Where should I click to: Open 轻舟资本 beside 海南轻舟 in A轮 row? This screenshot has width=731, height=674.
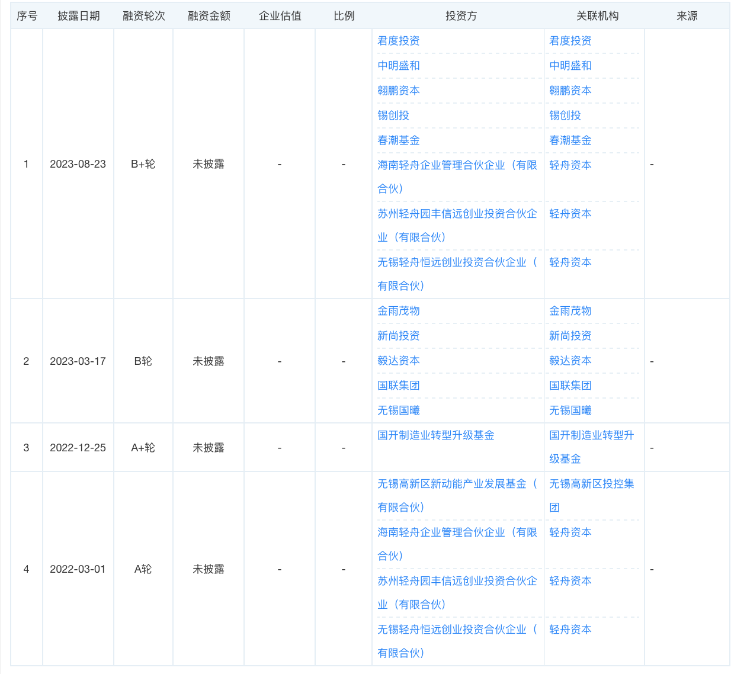click(x=570, y=532)
